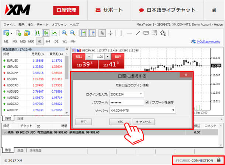
Task: Select line chart display icon
Action: 54,33
